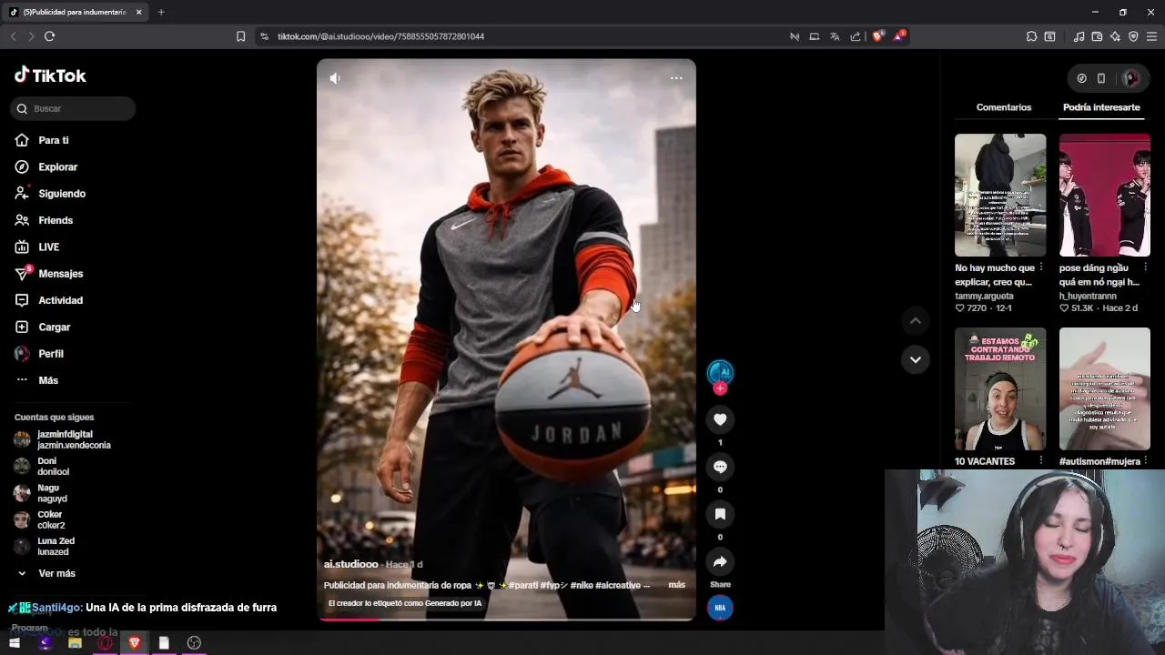Open the profile avatar menu
1165x655 pixels.
pyautogui.click(x=1132, y=78)
